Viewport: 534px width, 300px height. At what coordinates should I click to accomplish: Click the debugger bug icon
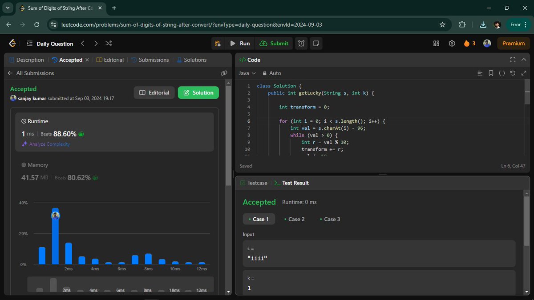[218, 44]
